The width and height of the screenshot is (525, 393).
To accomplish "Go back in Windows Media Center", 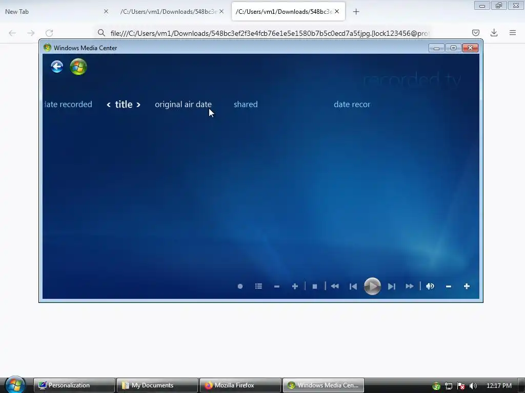I will 57,67.
